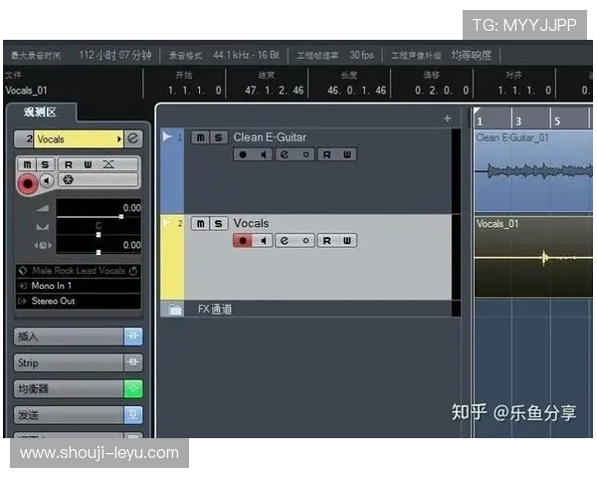The width and height of the screenshot is (597, 478).
Task: Open channel settings 'e' on Clean E-Guitar track
Action: (284, 154)
